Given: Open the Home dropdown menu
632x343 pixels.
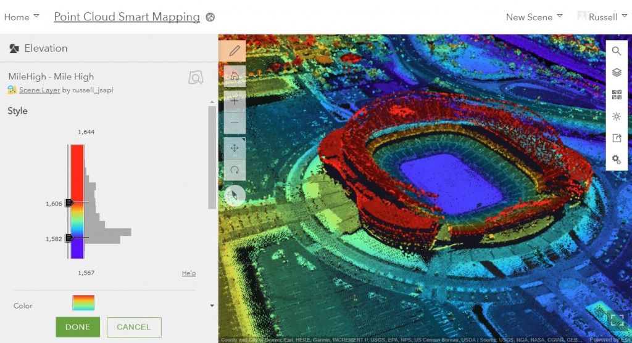Looking at the screenshot, I should point(22,17).
